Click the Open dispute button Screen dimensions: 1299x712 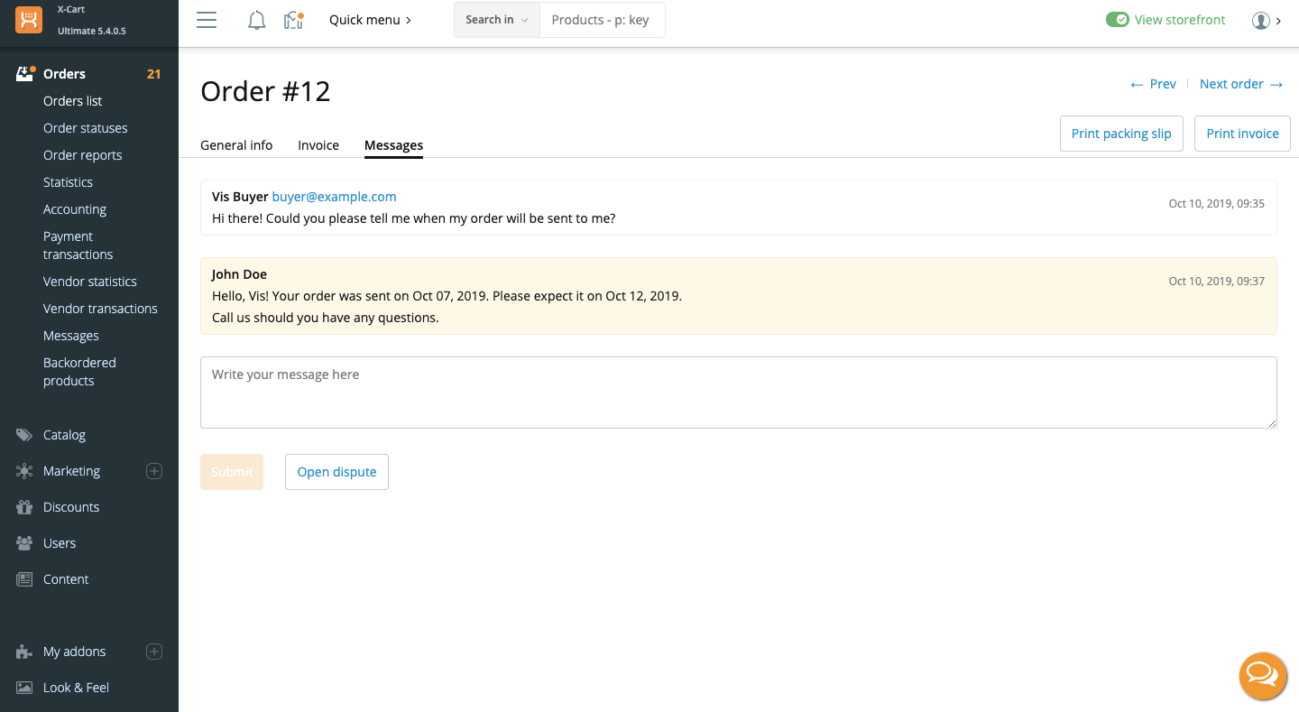(336, 472)
